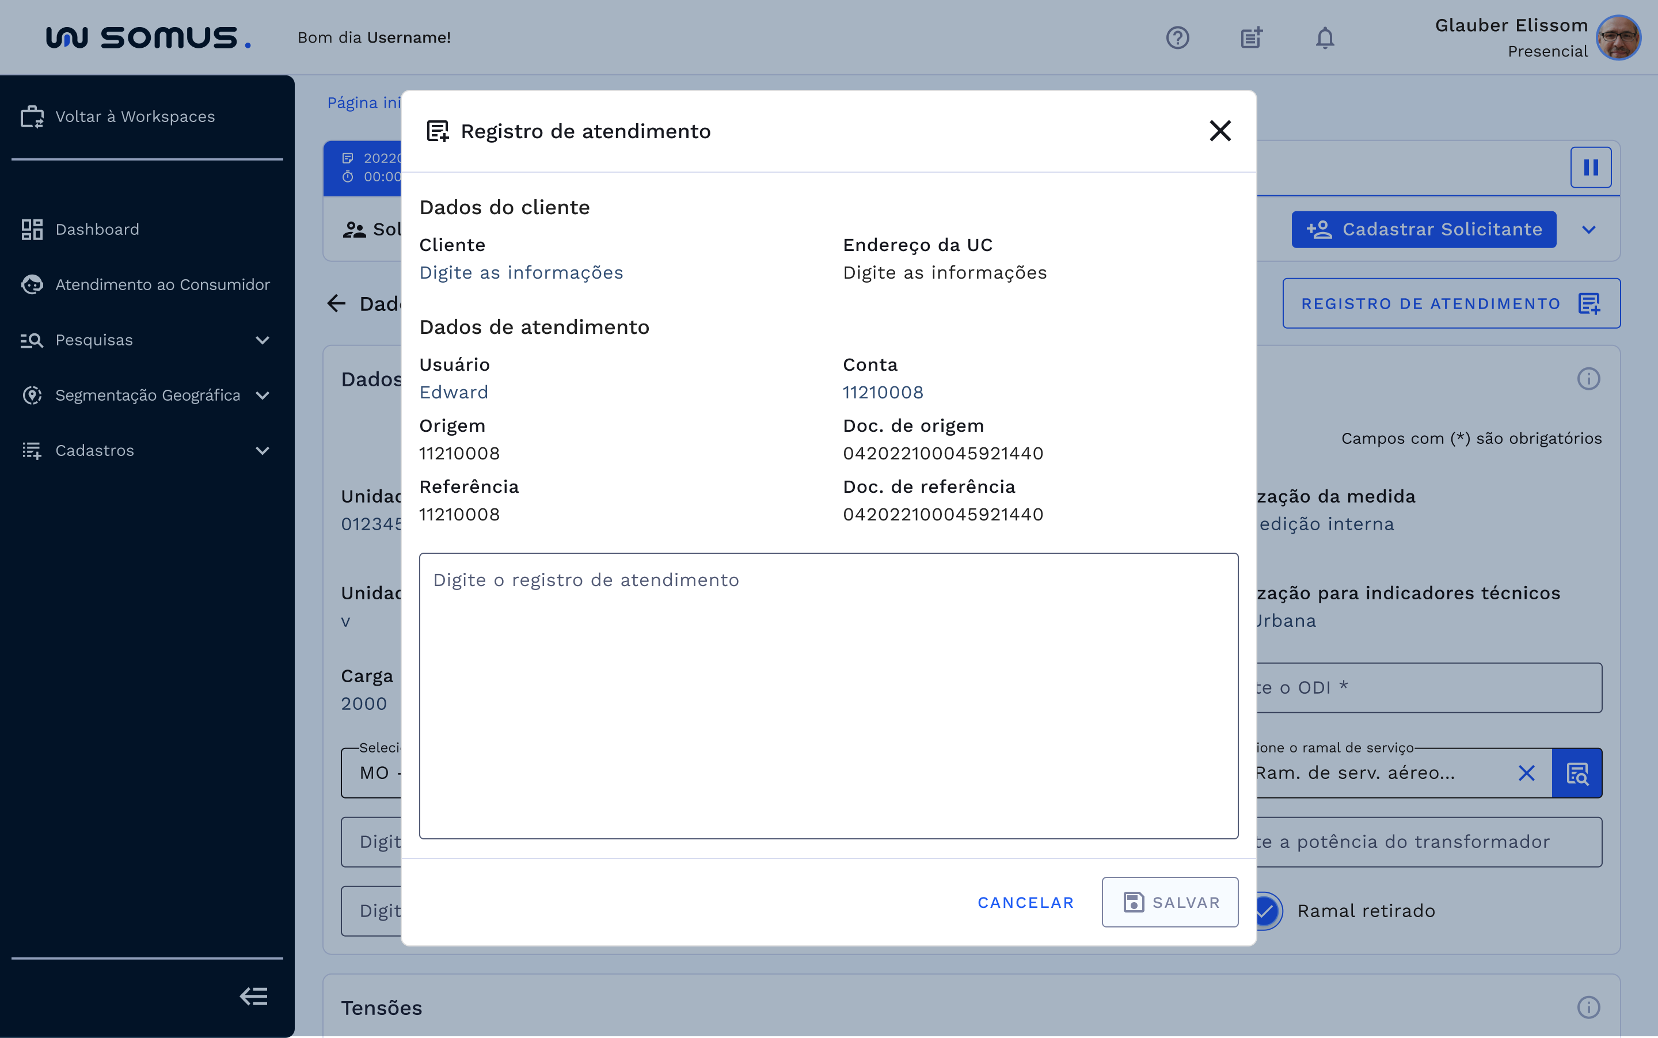Click Glauber Elissom's profile avatar
The height and width of the screenshot is (1038, 1658).
pos(1618,38)
